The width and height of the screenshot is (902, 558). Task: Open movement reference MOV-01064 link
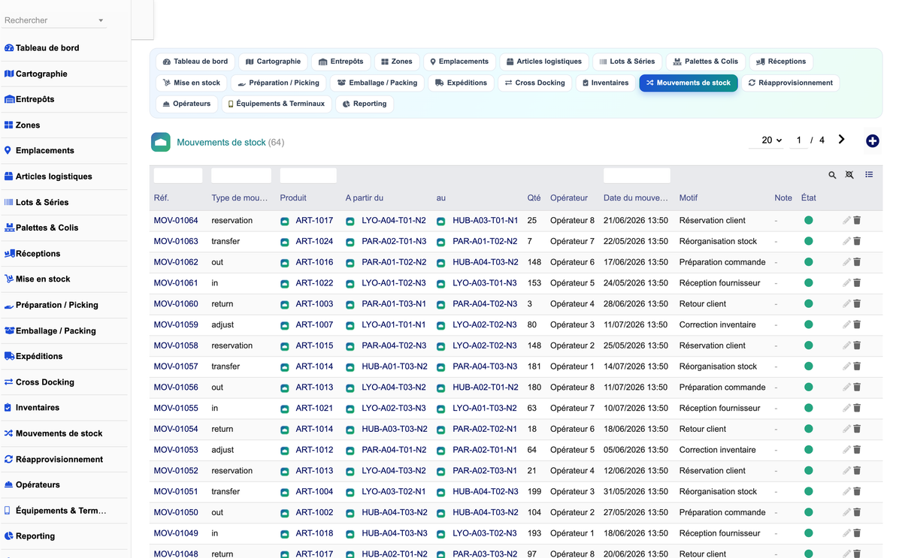coord(176,221)
